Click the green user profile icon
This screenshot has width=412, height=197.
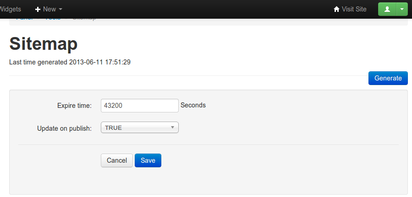387,9
